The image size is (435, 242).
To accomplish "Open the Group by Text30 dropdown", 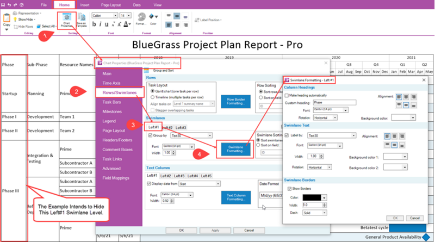I will [191, 135].
